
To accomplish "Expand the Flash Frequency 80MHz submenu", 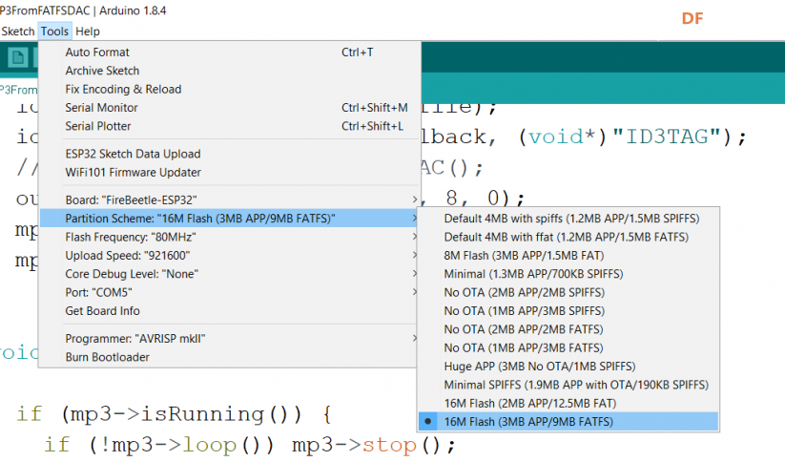I will tap(230, 237).
